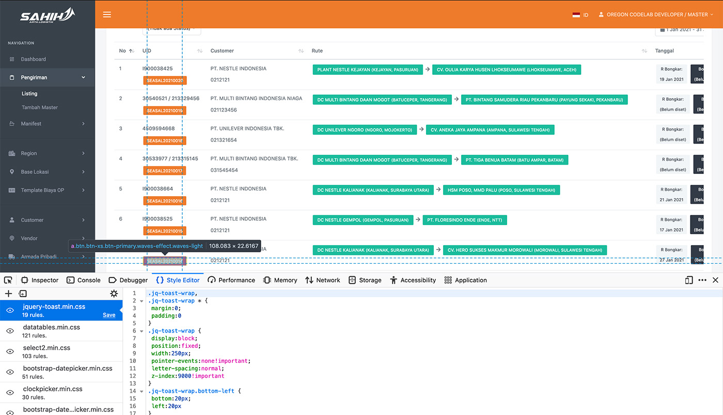
Task: Switch to the Console tab
Action: click(x=84, y=280)
